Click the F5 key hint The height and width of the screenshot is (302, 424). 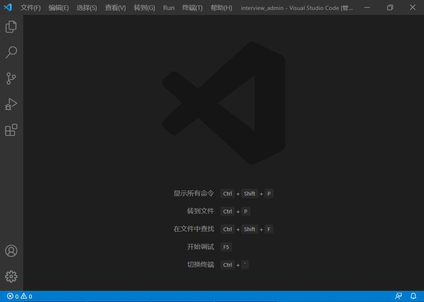click(x=226, y=247)
